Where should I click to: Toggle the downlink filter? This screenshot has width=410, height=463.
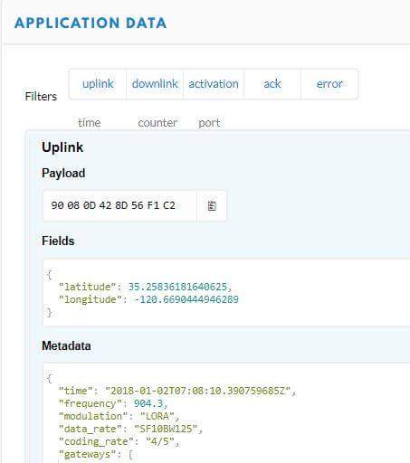(x=155, y=84)
